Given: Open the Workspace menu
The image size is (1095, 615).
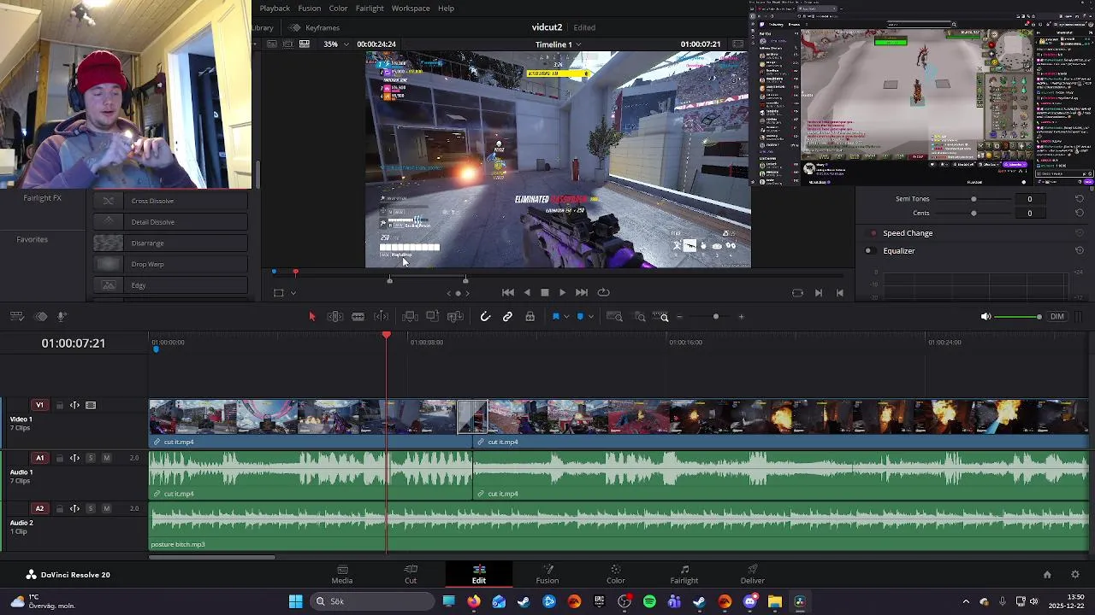Looking at the screenshot, I should click(x=411, y=9).
